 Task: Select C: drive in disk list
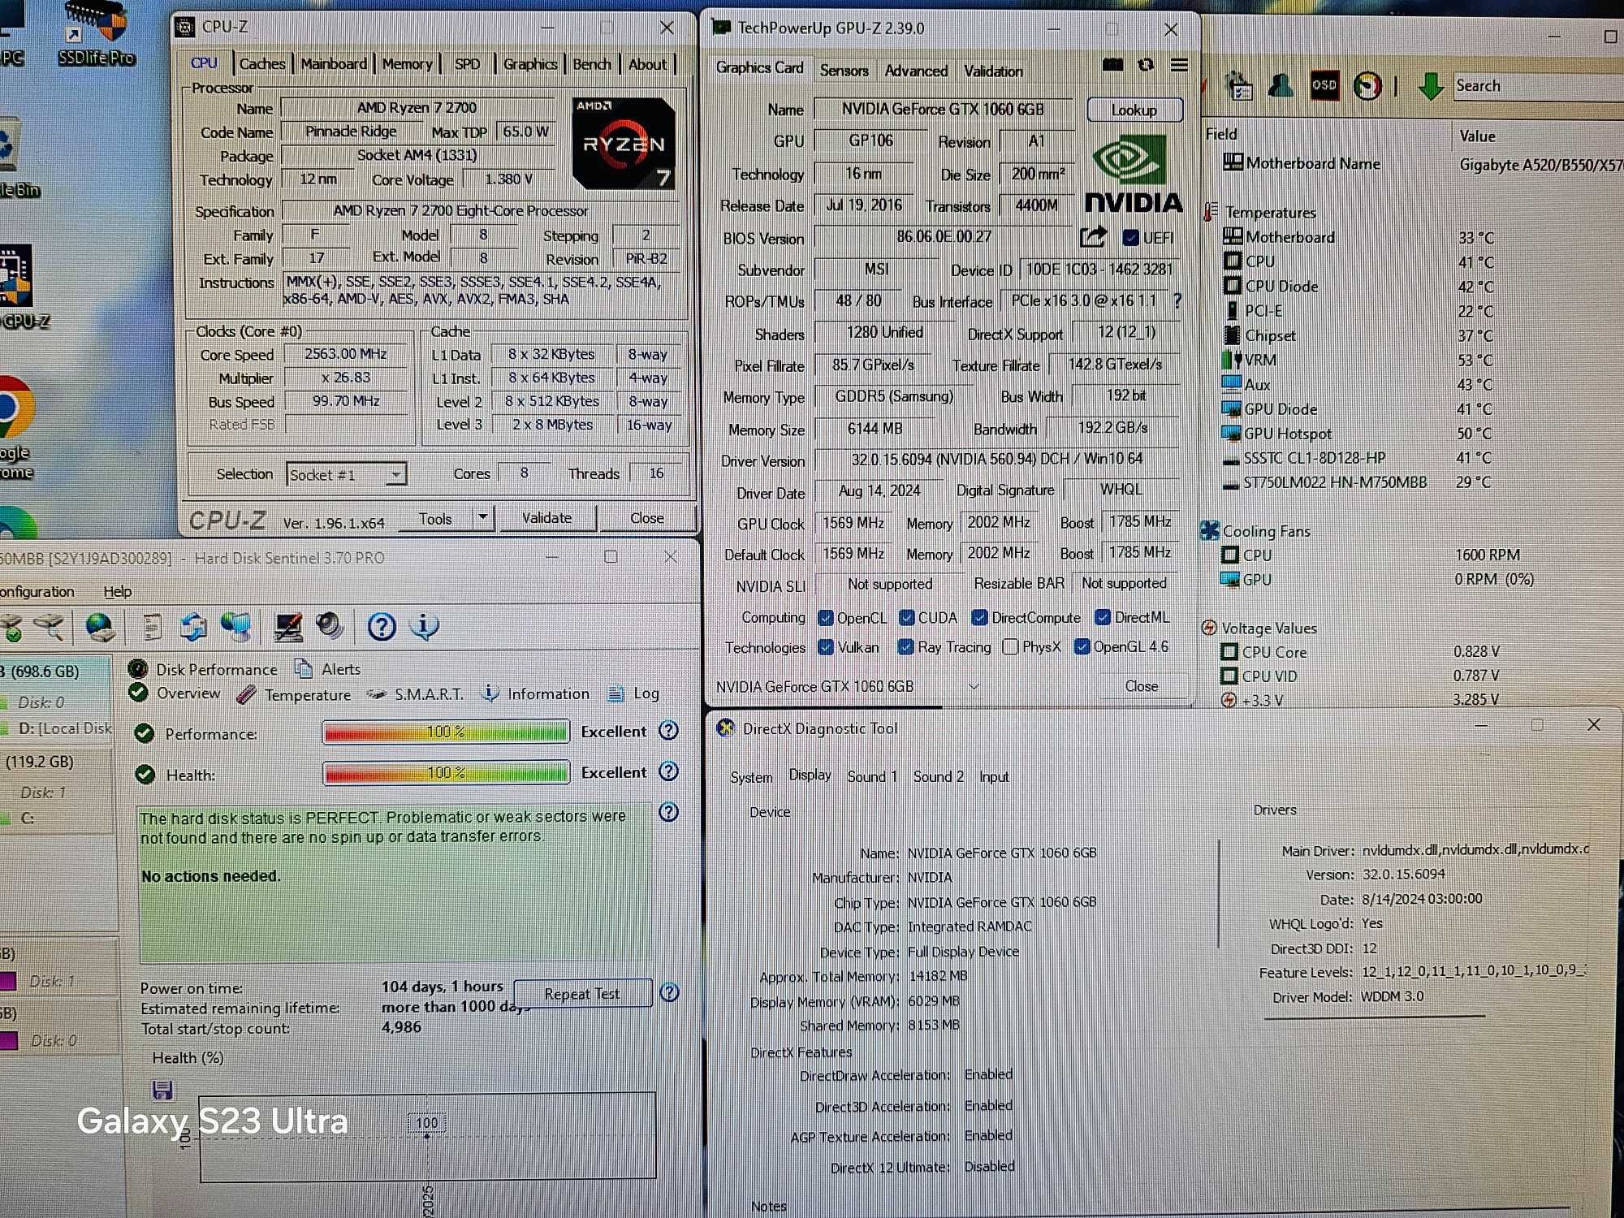pyautogui.click(x=57, y=818)
